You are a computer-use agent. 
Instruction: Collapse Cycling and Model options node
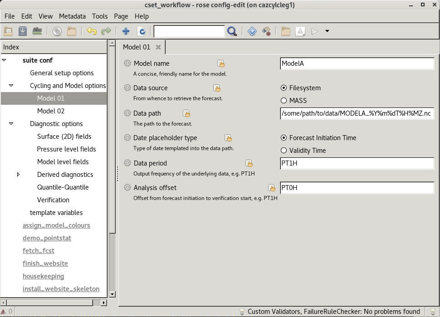[x=11, y=85]
